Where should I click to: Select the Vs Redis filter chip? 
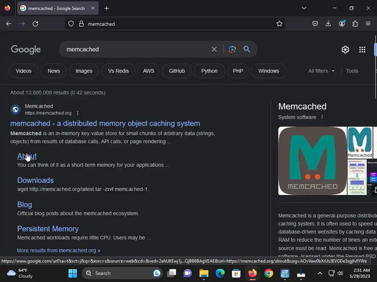[x=118, y=71]
